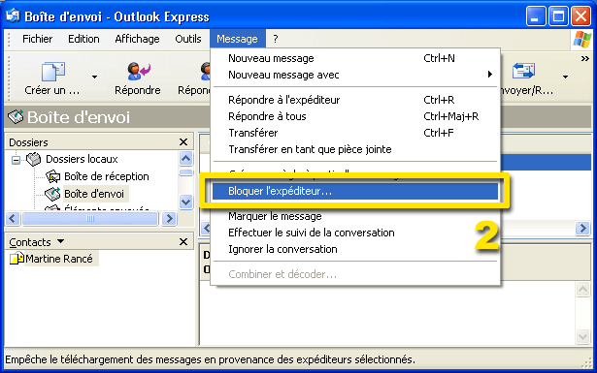
Task: Collapse the Dossiers locaux tree node
Action: pos(16,160)
